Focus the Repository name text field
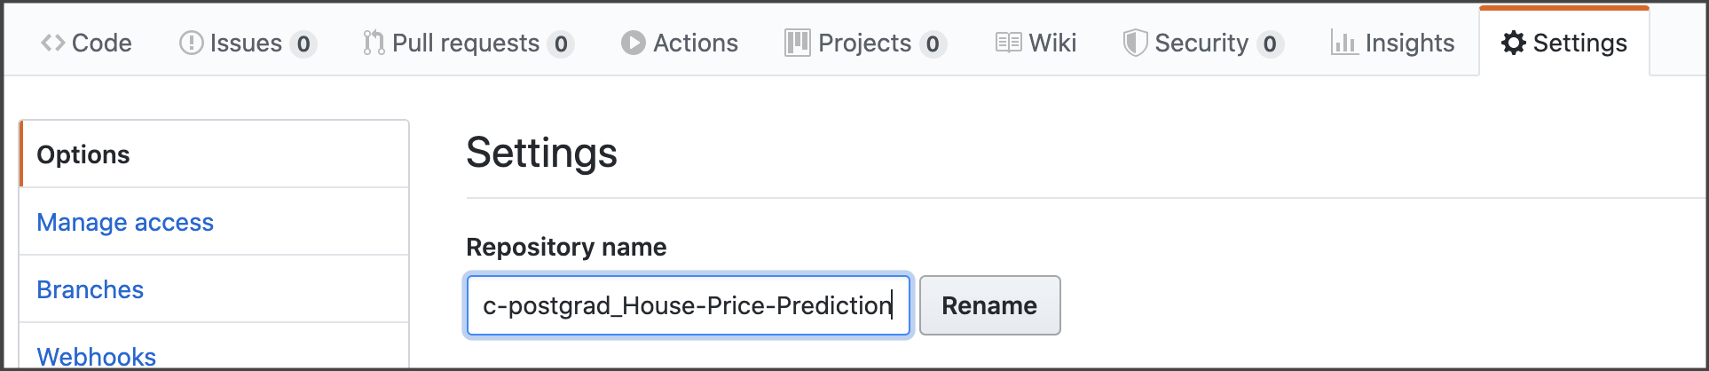1709x371 pixels. point(689,305)
